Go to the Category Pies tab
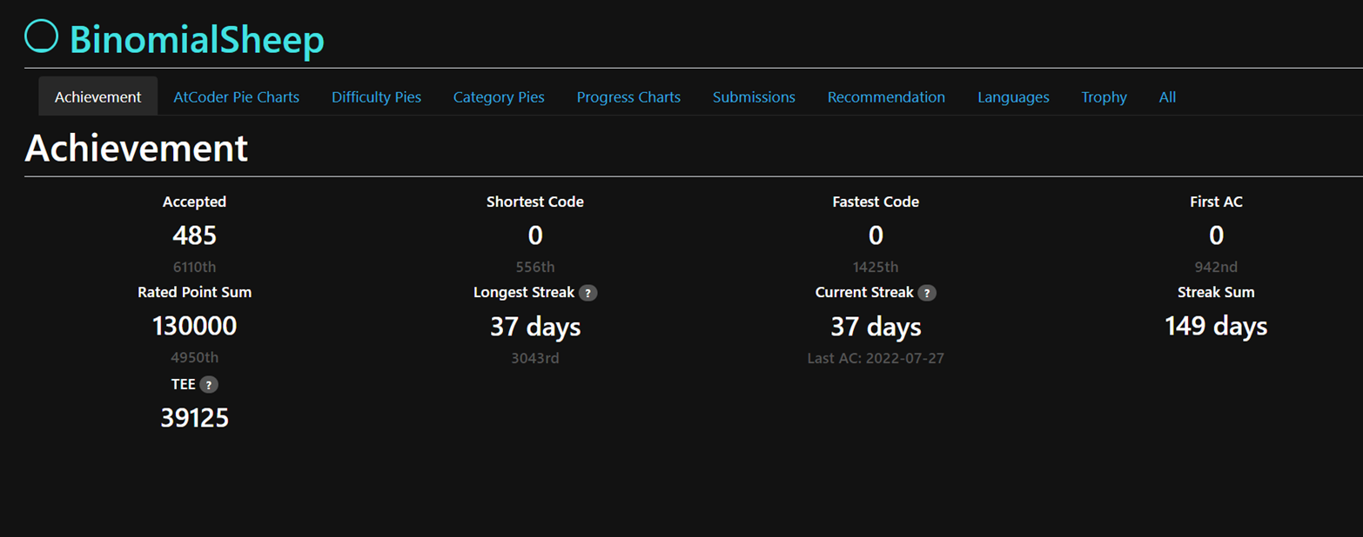Screen dimensions: 1363x537 [x=499, y=97]
